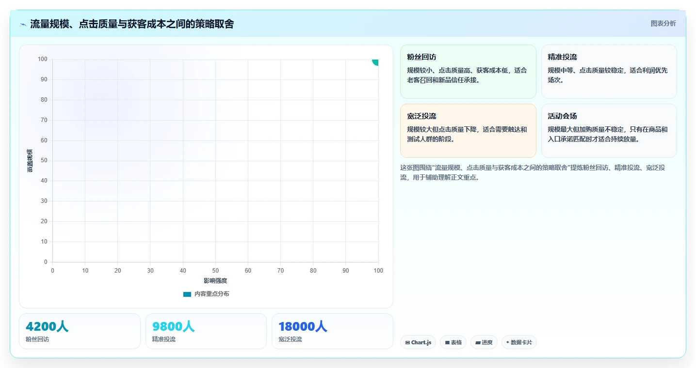Click the 图表分析 label in the header
This screenshot has height=368, width=696.
[663, 23]
